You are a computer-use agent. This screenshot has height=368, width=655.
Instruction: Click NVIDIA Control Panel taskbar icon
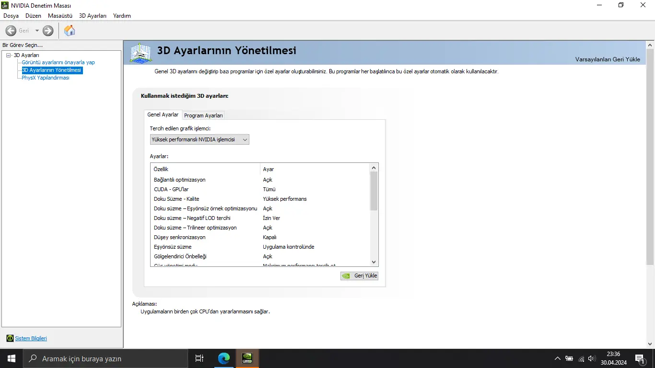tap(247, 358)
